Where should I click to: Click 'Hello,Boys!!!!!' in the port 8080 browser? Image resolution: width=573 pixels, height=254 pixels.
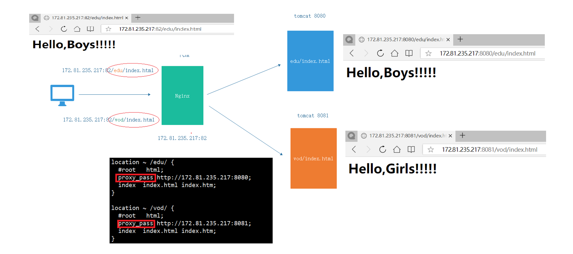coord(391,73)
